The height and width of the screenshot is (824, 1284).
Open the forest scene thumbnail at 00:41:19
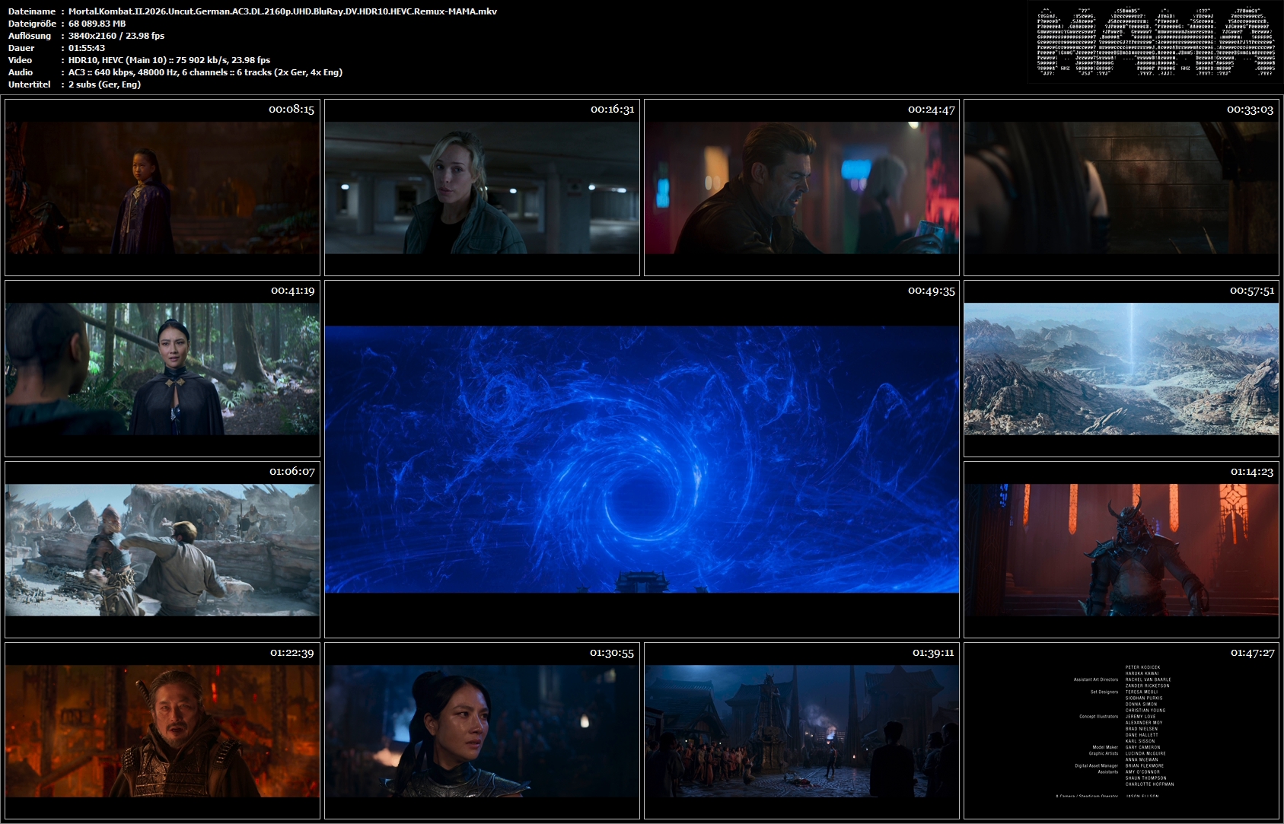tap(162, 368)
